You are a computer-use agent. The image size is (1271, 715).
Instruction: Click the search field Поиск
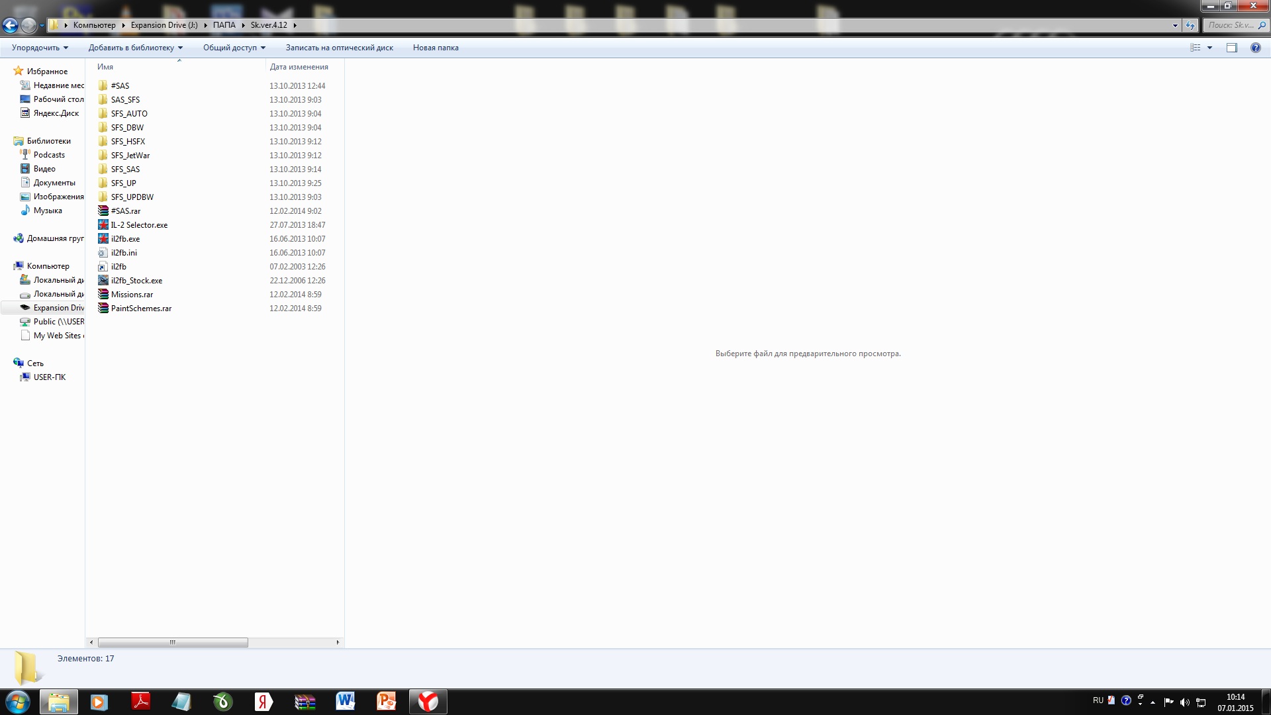point(1230,25)
